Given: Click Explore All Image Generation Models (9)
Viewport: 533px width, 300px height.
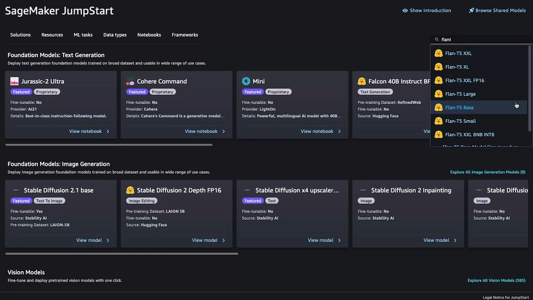Looking at the screenshot, I should tap(487, 172).
